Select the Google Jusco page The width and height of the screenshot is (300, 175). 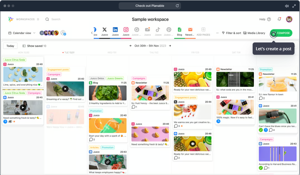point(137,32)
